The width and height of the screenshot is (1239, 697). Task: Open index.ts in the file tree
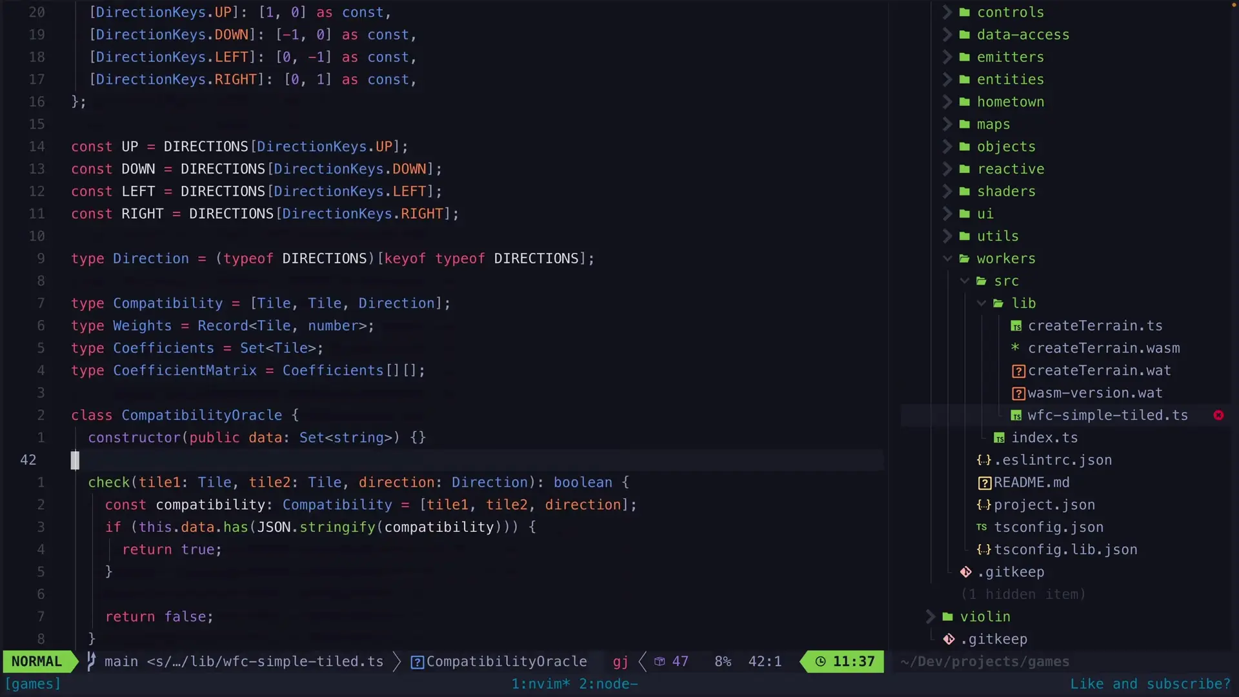pos(1044,438)
